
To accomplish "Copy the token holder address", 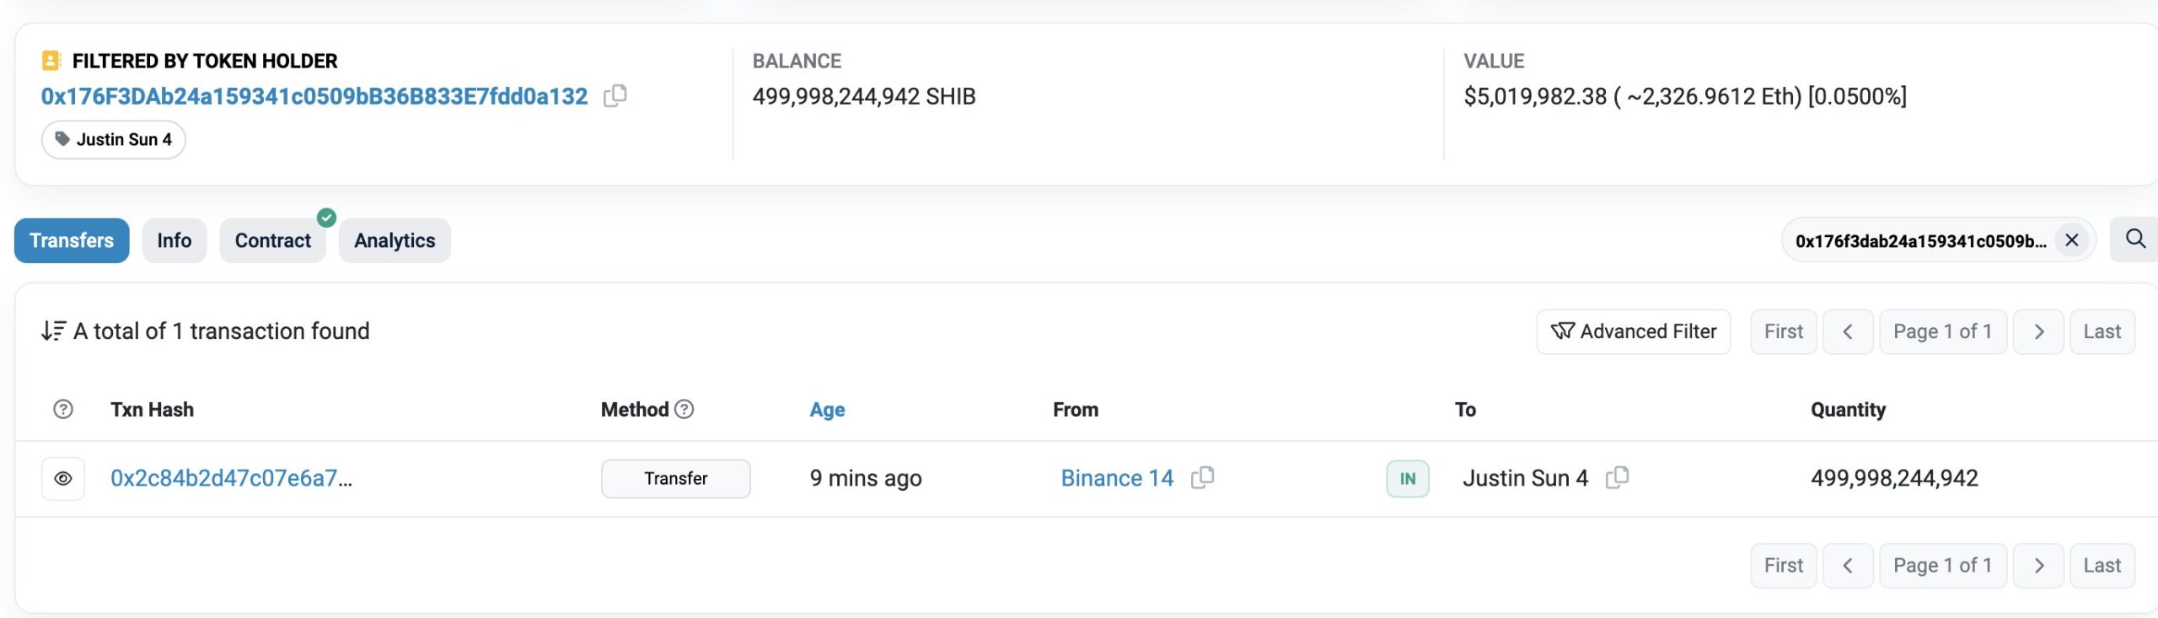I will click(x=615, y=96).
